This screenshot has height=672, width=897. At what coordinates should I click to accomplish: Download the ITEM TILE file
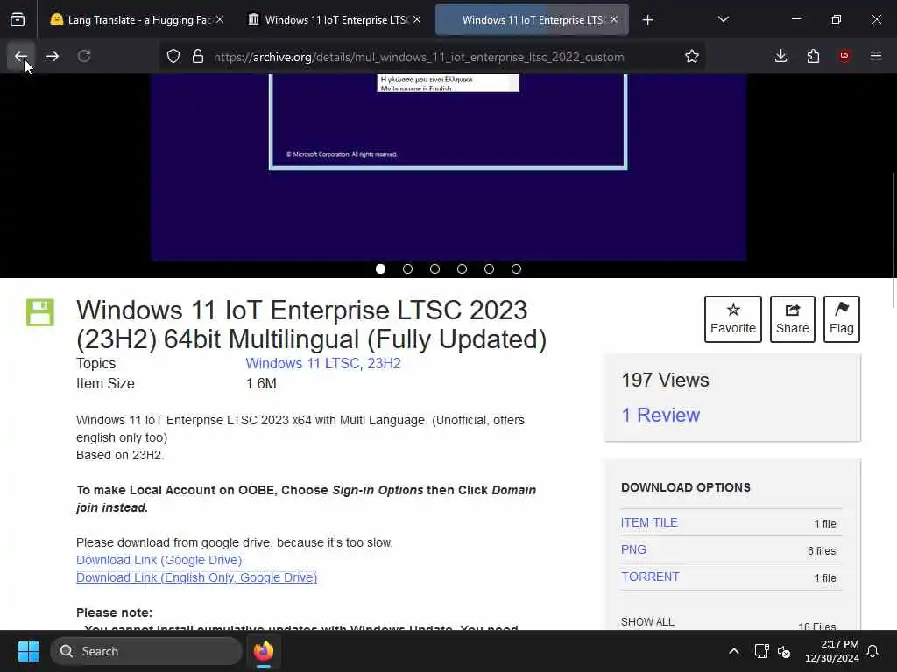point(649,523)
